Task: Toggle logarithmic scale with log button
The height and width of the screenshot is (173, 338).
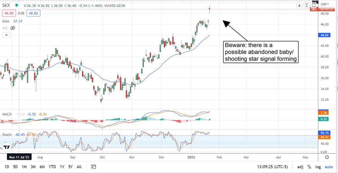Action: (x=318, y=167)
